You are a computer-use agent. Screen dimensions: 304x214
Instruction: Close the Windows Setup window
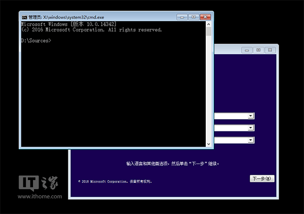click(x=270, y=50)
